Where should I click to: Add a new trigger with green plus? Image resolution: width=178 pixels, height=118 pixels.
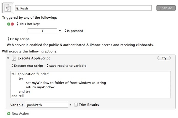(x=9, y=24)
